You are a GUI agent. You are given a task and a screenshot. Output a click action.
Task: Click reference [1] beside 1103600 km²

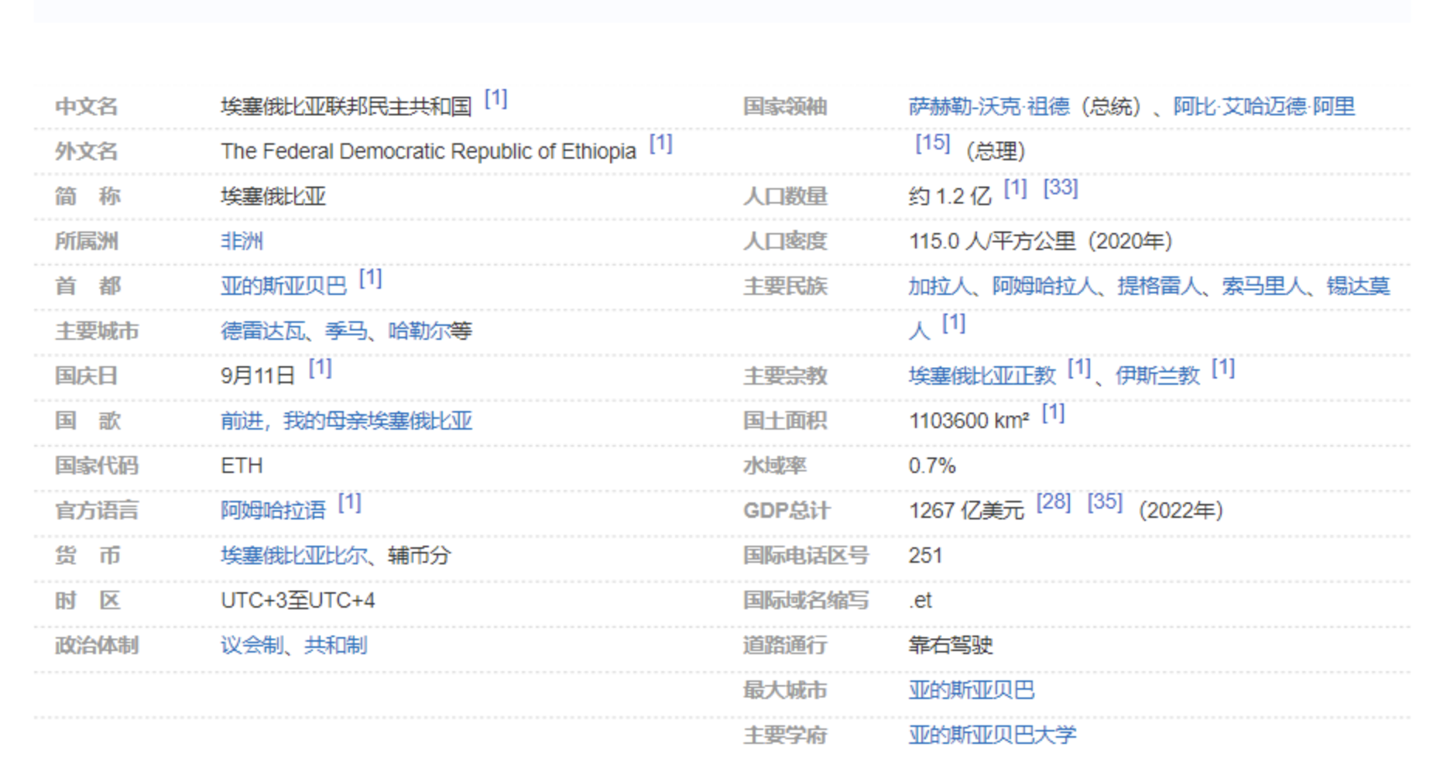[x=1053, y=413]
